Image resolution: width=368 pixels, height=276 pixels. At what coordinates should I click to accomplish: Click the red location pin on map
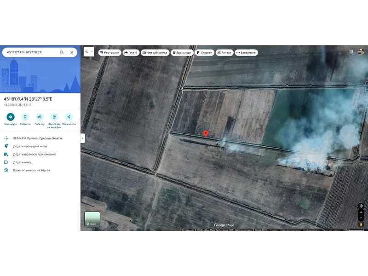point(206,133)
